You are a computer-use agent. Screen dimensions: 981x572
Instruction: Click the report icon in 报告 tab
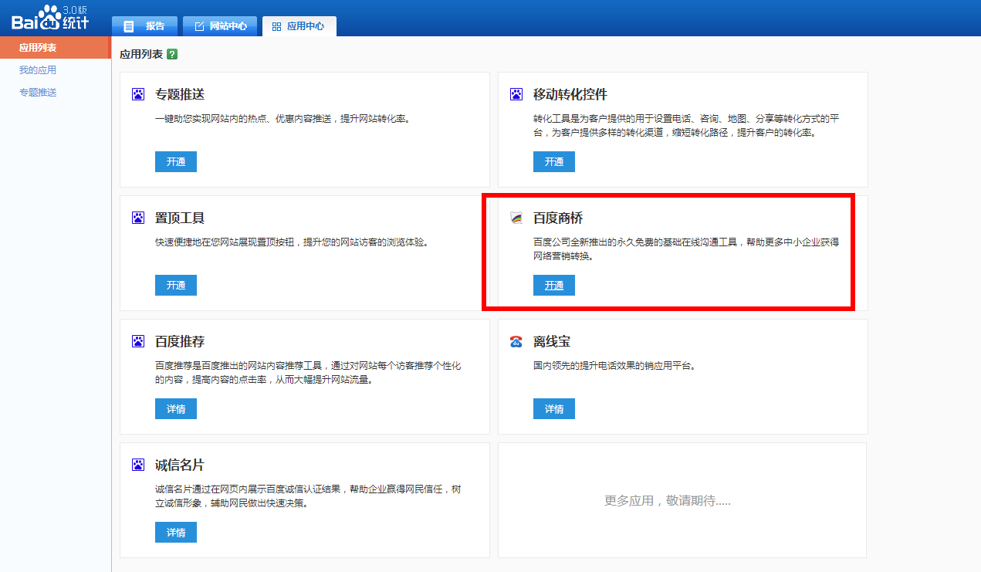click(x=129, y=26)
